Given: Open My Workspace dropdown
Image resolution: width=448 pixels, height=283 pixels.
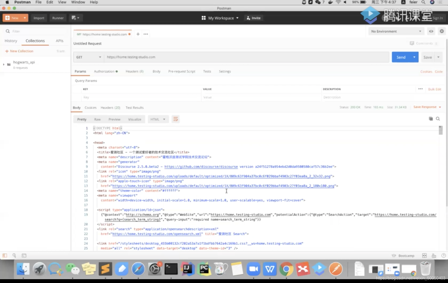Looking at the screenshot, I should pyautogui.click(x=220, y=18).
